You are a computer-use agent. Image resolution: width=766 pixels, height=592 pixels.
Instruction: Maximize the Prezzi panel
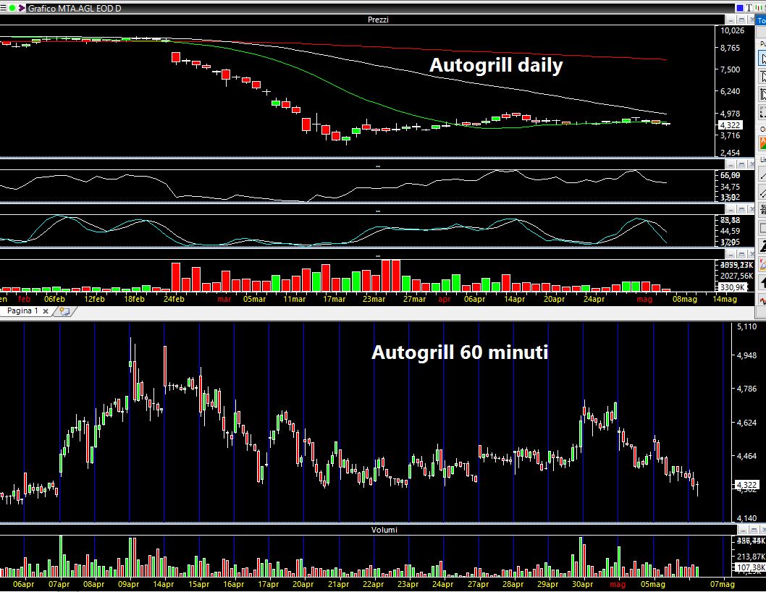tap(741, 20)
